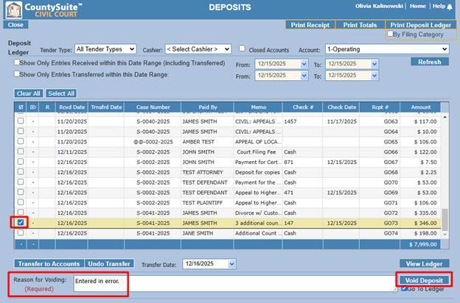Click Print Receipt
The width and height of the screenshot is (460, 303).
[x=310, y=25]
